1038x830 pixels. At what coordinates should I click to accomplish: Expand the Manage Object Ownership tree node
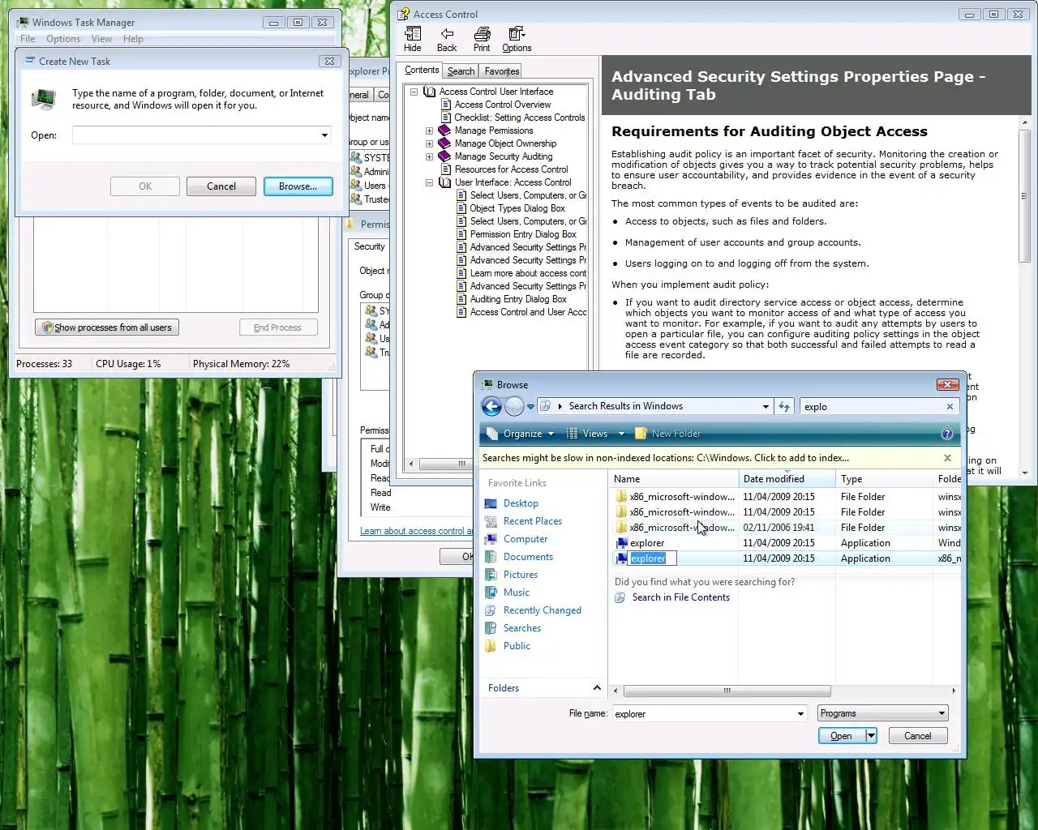(429, 143)
